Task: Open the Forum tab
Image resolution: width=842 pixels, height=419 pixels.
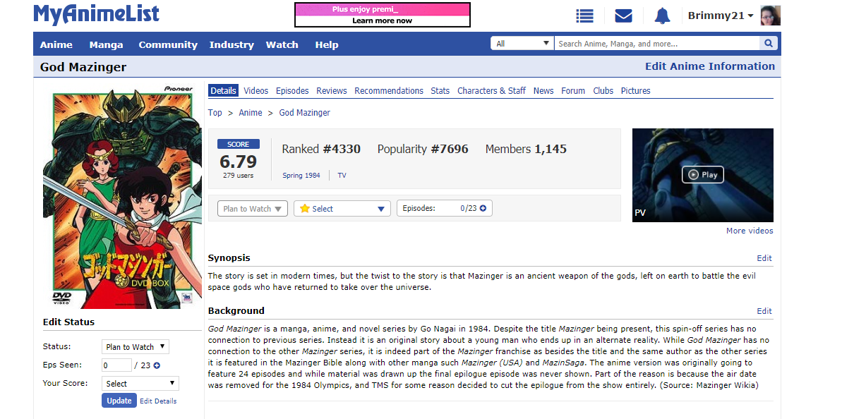Action: pos(573,91)
